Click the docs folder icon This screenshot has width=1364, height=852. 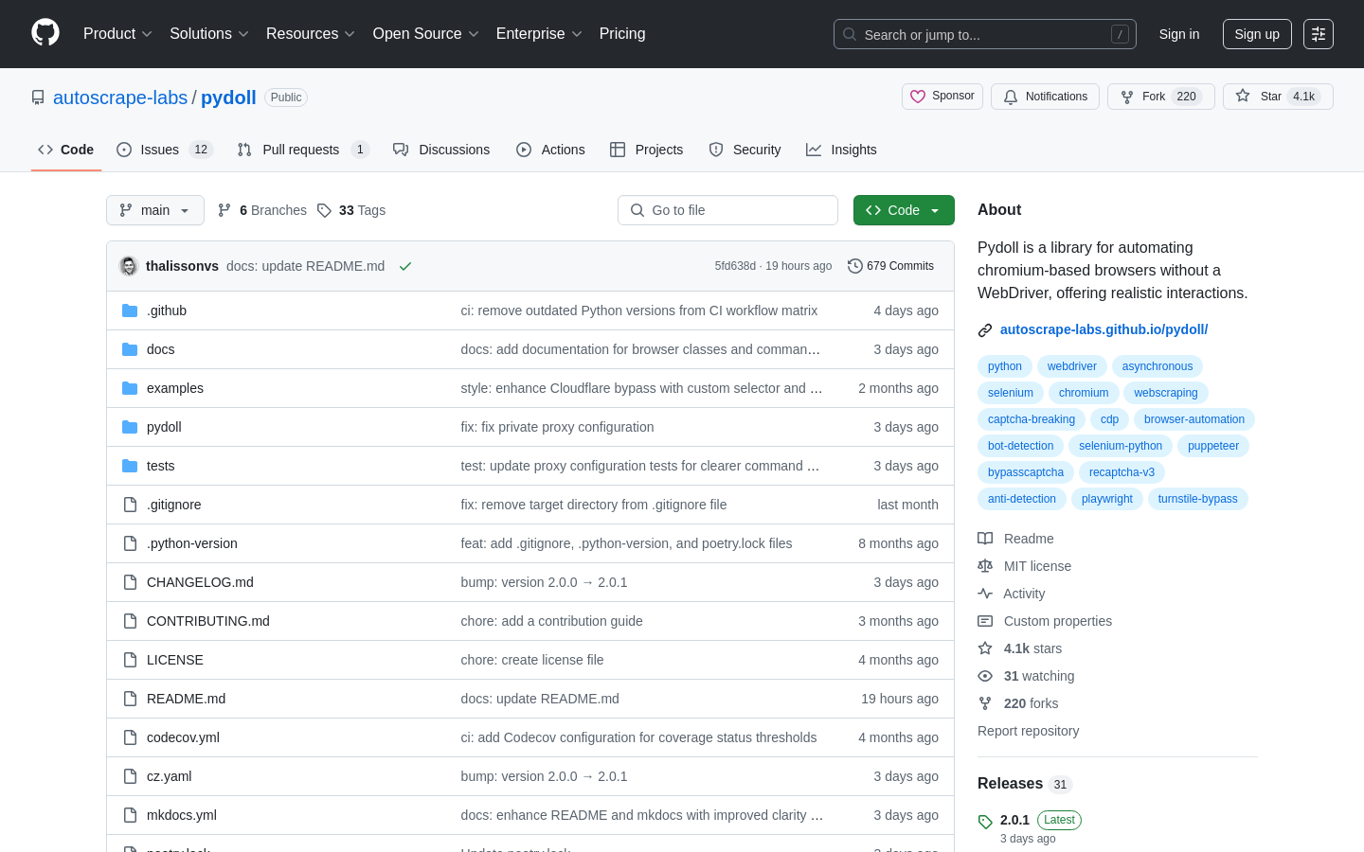(130, 349)
